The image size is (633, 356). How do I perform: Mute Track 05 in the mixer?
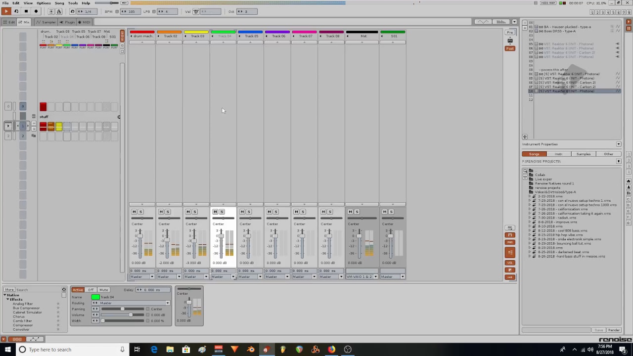(242, 212)
